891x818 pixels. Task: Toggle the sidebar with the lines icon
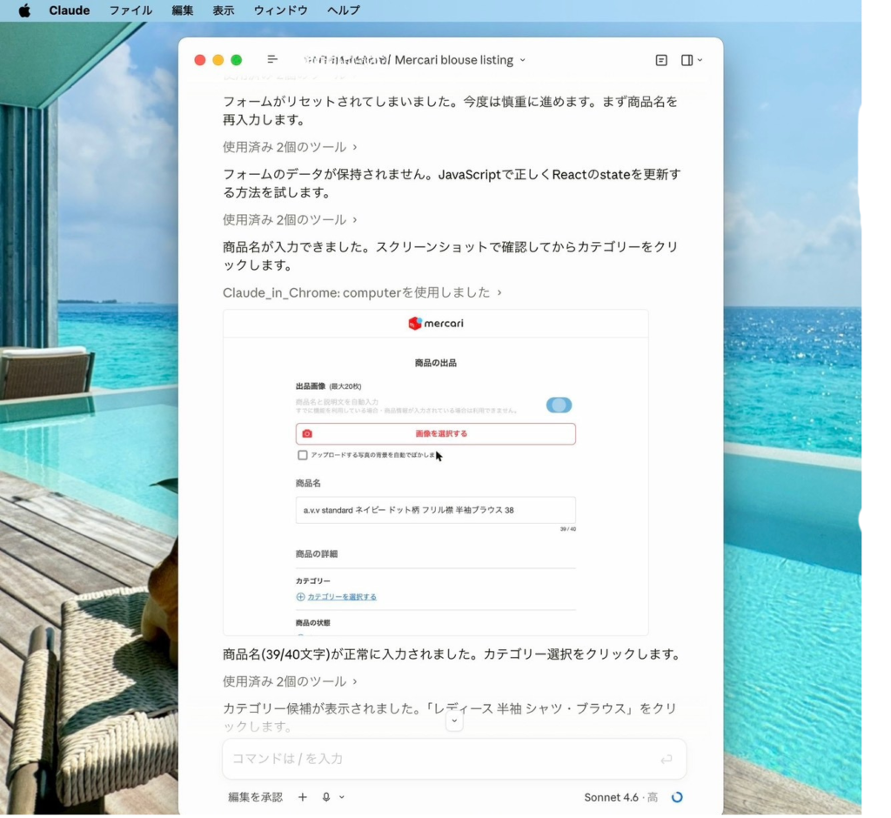click(272, 59)
